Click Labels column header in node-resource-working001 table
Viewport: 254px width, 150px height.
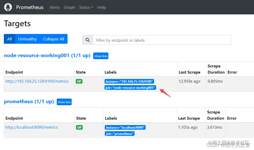pyautogui.click(x=110, y=72)
